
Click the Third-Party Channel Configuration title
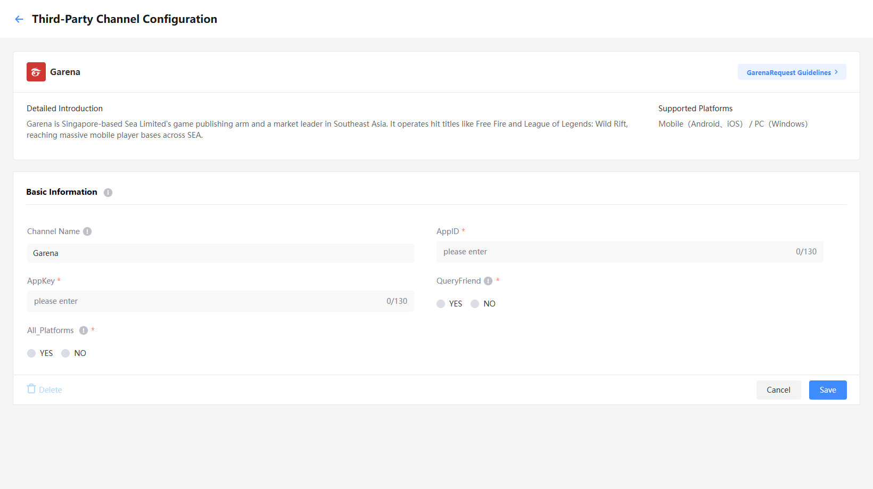[x=125, y=19]
